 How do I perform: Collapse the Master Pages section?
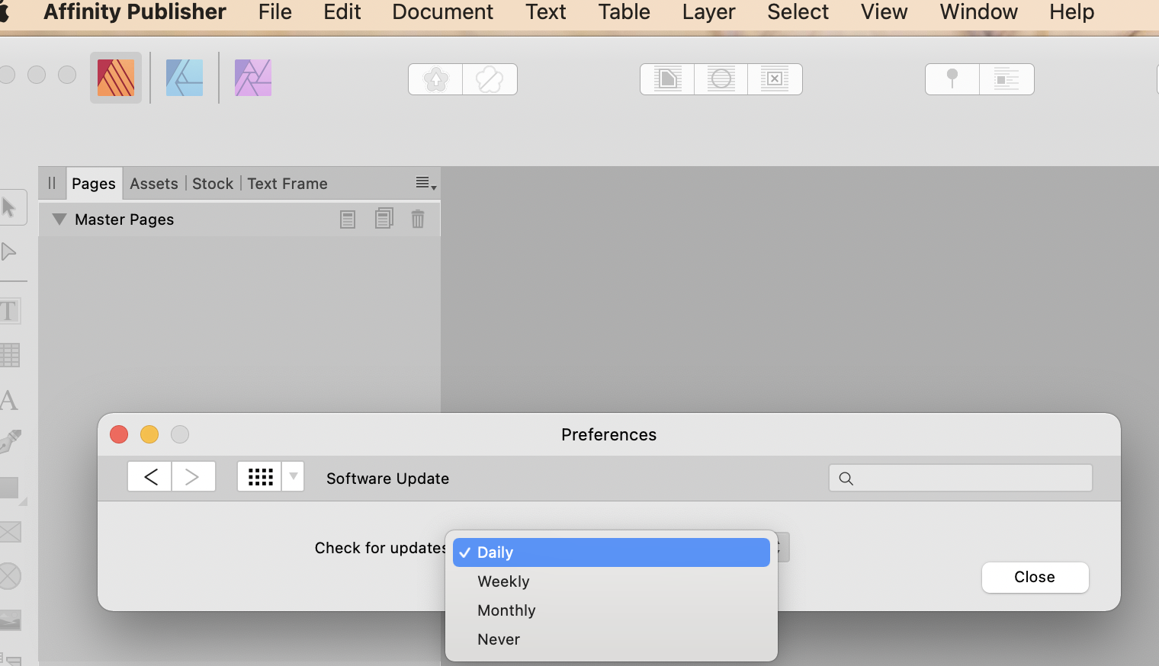coord(59,219)
